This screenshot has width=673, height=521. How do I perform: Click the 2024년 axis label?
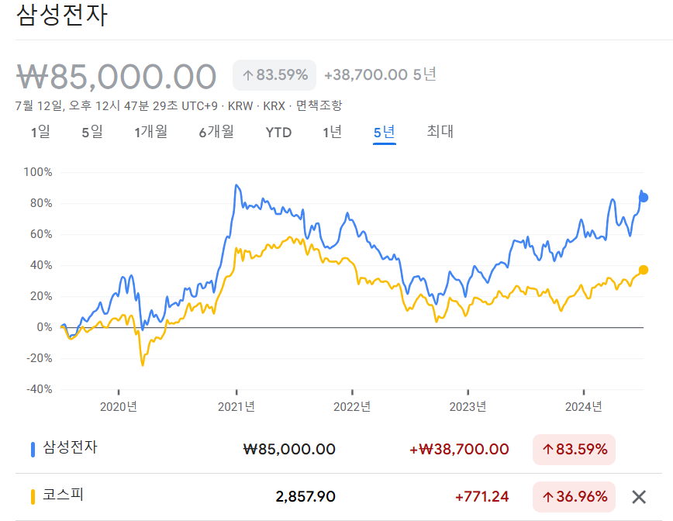pos(584,406)
